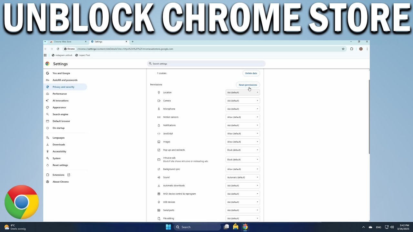The image size is (413, 232).
Task: Open the inspect Tool bookmark
Action: (83, 55)
